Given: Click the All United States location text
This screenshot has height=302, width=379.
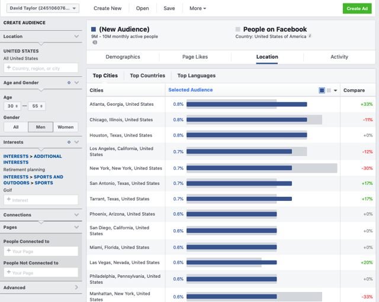Looking at the screenshot, I should tap(21, 59).
